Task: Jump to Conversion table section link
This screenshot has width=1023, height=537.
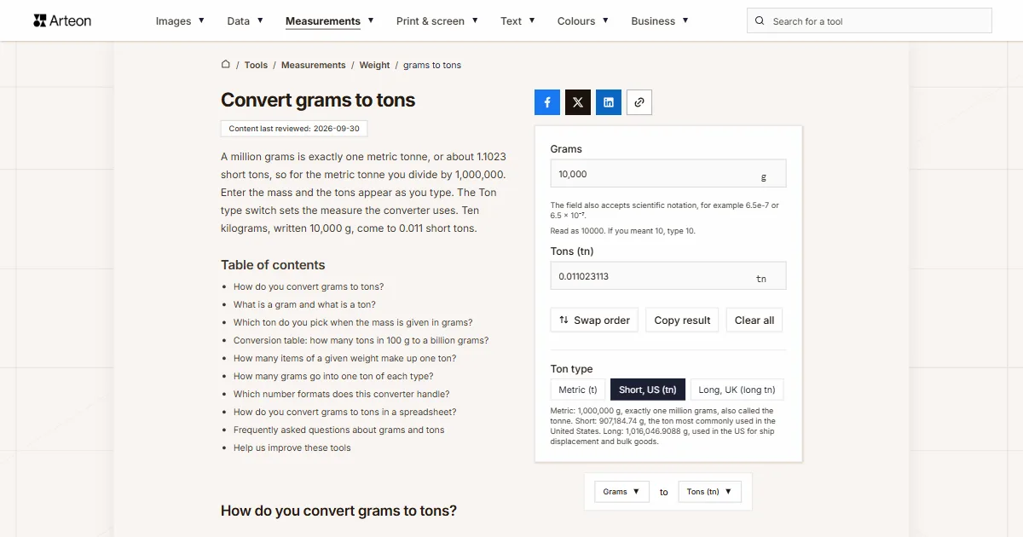Action: coord(361,341)
